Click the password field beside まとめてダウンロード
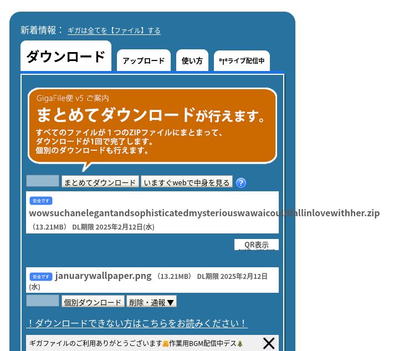Viewport: 404px width, 351px height. pos(43,181)
